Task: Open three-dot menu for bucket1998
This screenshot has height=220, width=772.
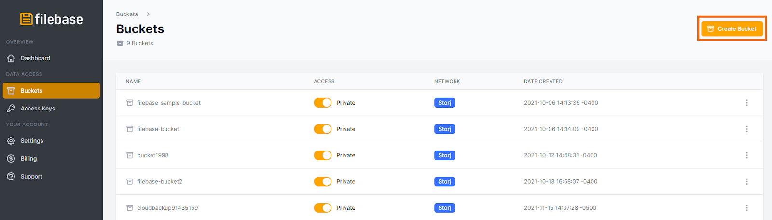Action: point(746,155)
